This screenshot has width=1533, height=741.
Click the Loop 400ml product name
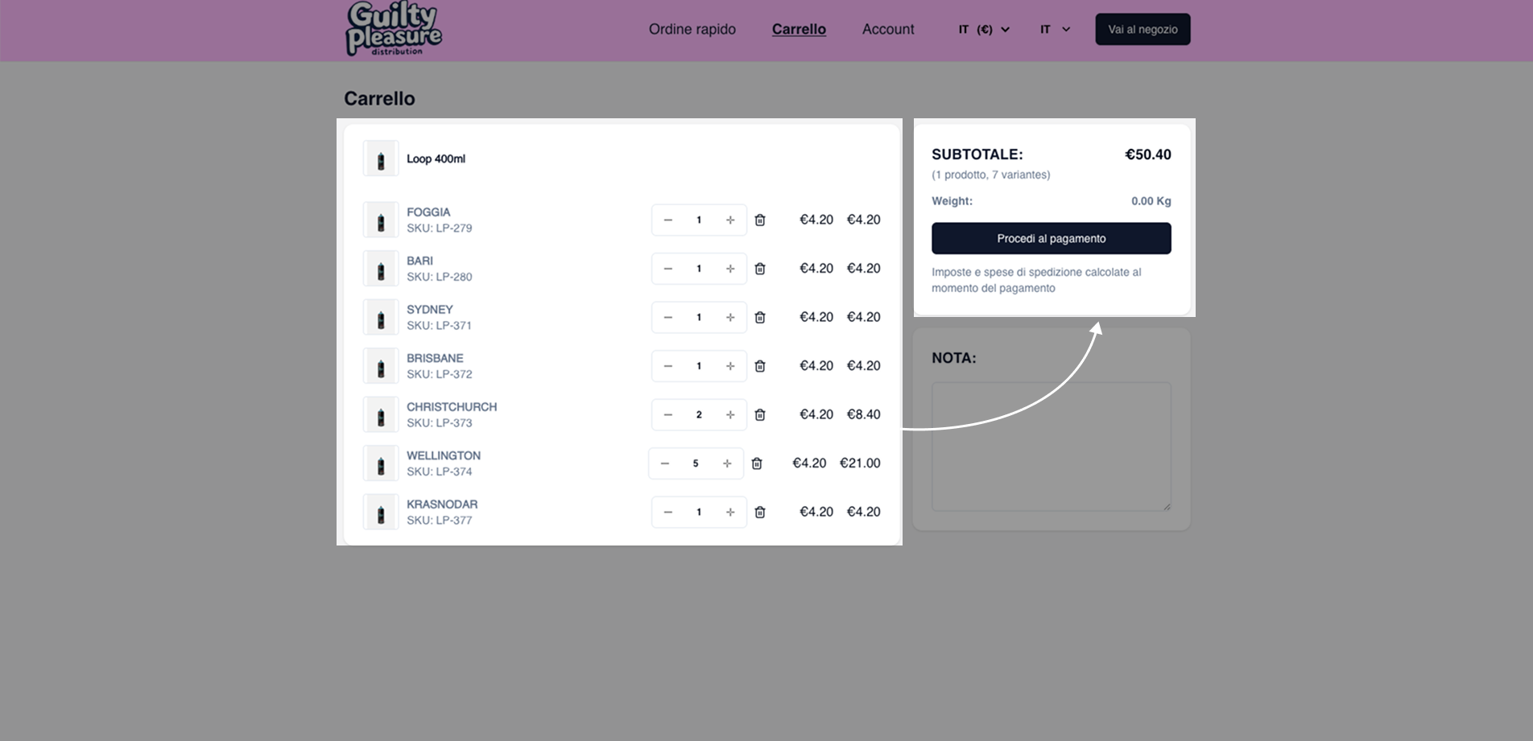436,158
